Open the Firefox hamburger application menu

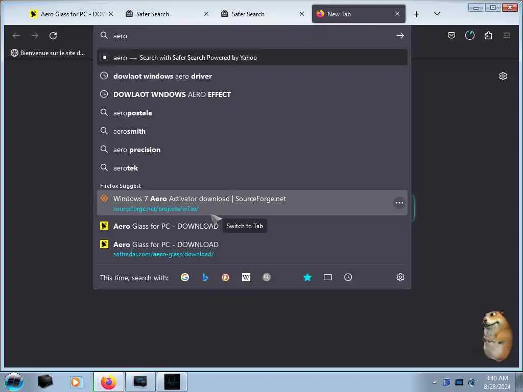tap(506, 35)
